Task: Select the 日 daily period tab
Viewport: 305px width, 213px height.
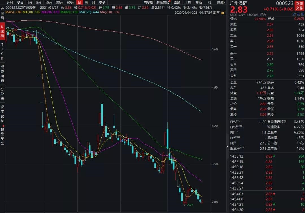Action: click(x=79, y=3)
